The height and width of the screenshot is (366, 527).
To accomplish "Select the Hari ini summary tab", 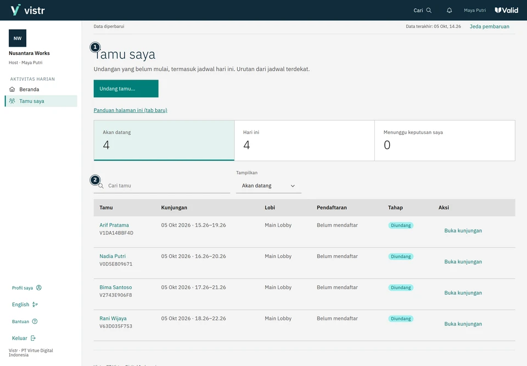I will pyautogui.click(x=305, y=140).
